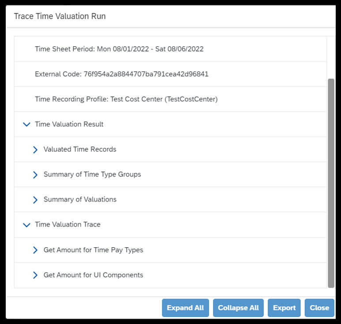Expand Summary of Time Type Groups chevron
This screenshot has width=341, height=324.
coord(35,175)
